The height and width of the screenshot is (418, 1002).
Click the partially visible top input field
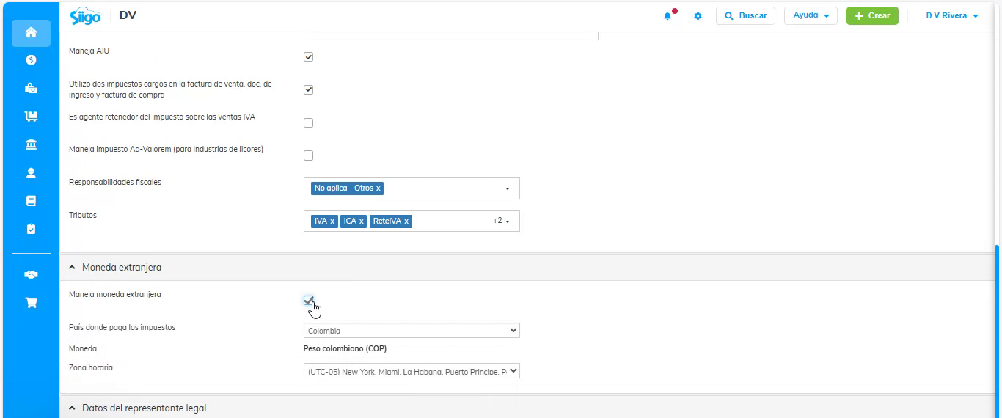[x=451, y=35]
